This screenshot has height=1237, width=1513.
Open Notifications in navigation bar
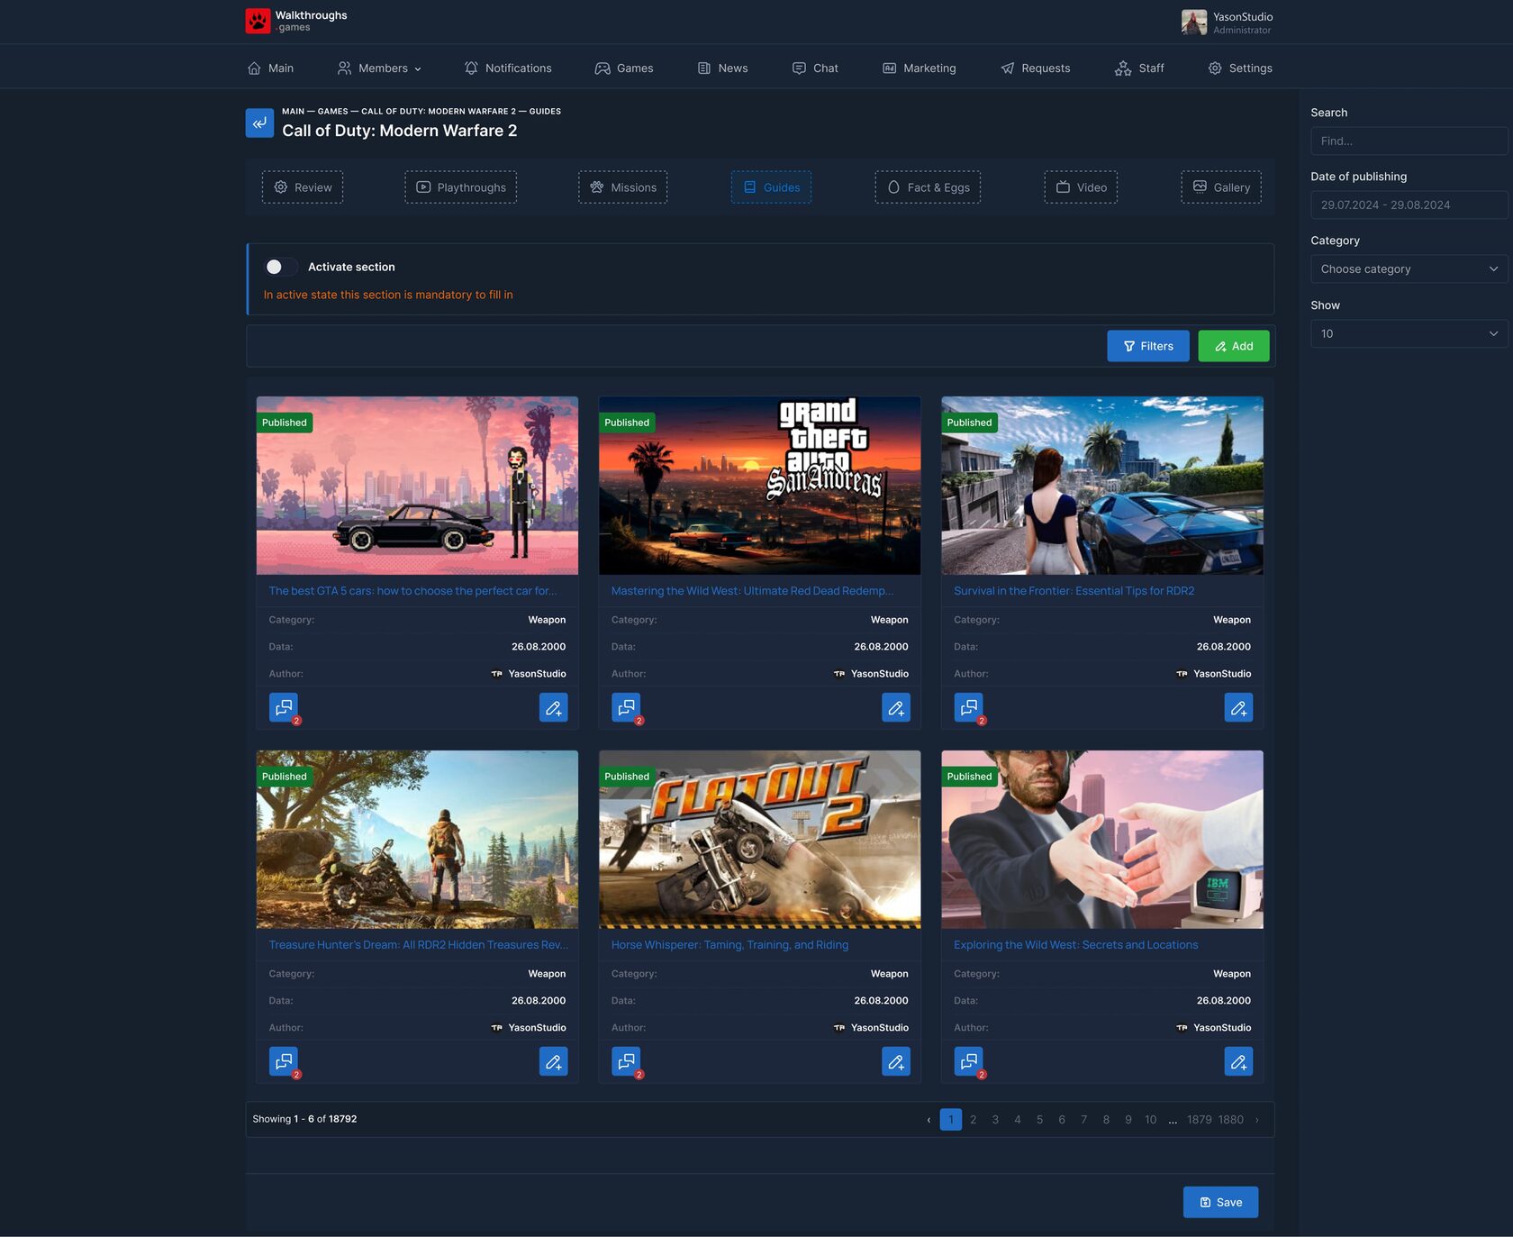point(508,68)
